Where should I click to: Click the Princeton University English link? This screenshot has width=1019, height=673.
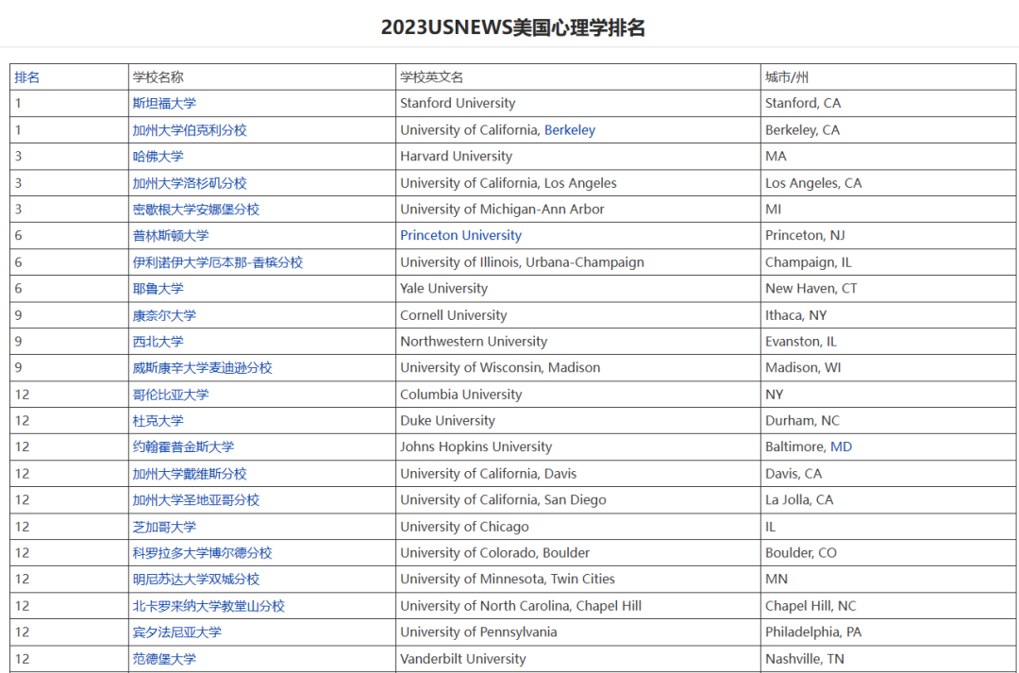[460, 235]
